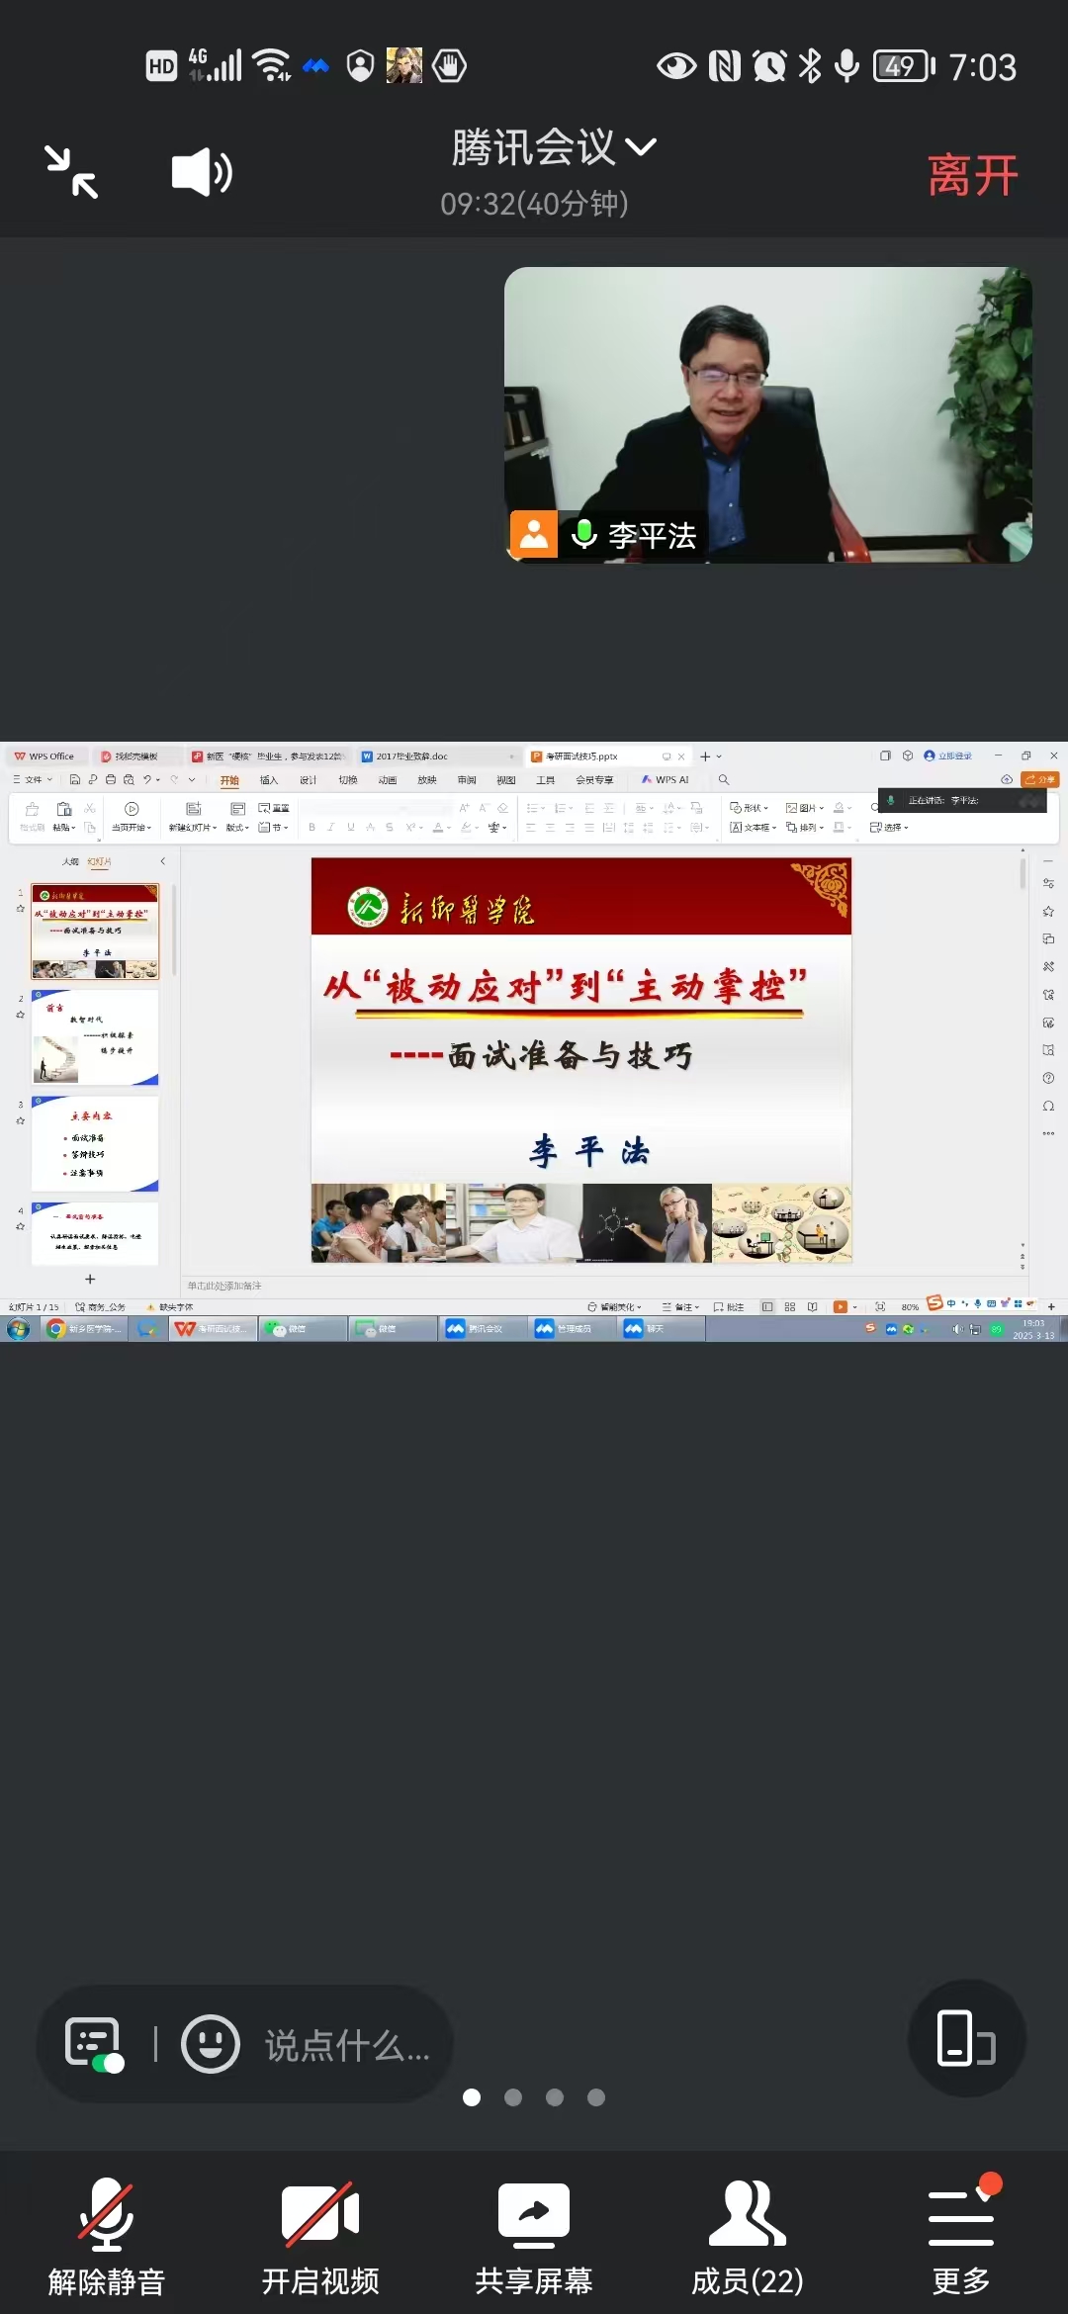Tap the emoji smiley icon
The width and height of the screenshot is (1068, 2314).
pos(211,2044)
